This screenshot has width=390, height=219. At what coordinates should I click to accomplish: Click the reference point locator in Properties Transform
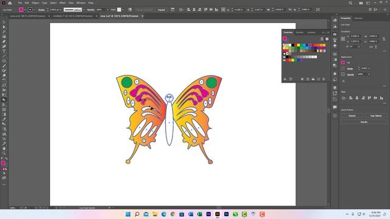tap(343, 38)
